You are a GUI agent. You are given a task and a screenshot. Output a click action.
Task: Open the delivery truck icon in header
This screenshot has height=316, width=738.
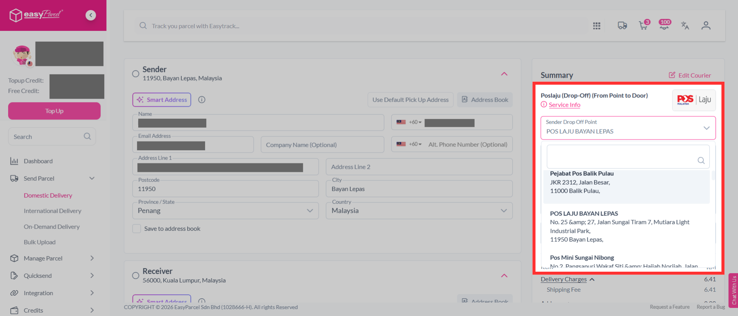click(x=622, y=26)
